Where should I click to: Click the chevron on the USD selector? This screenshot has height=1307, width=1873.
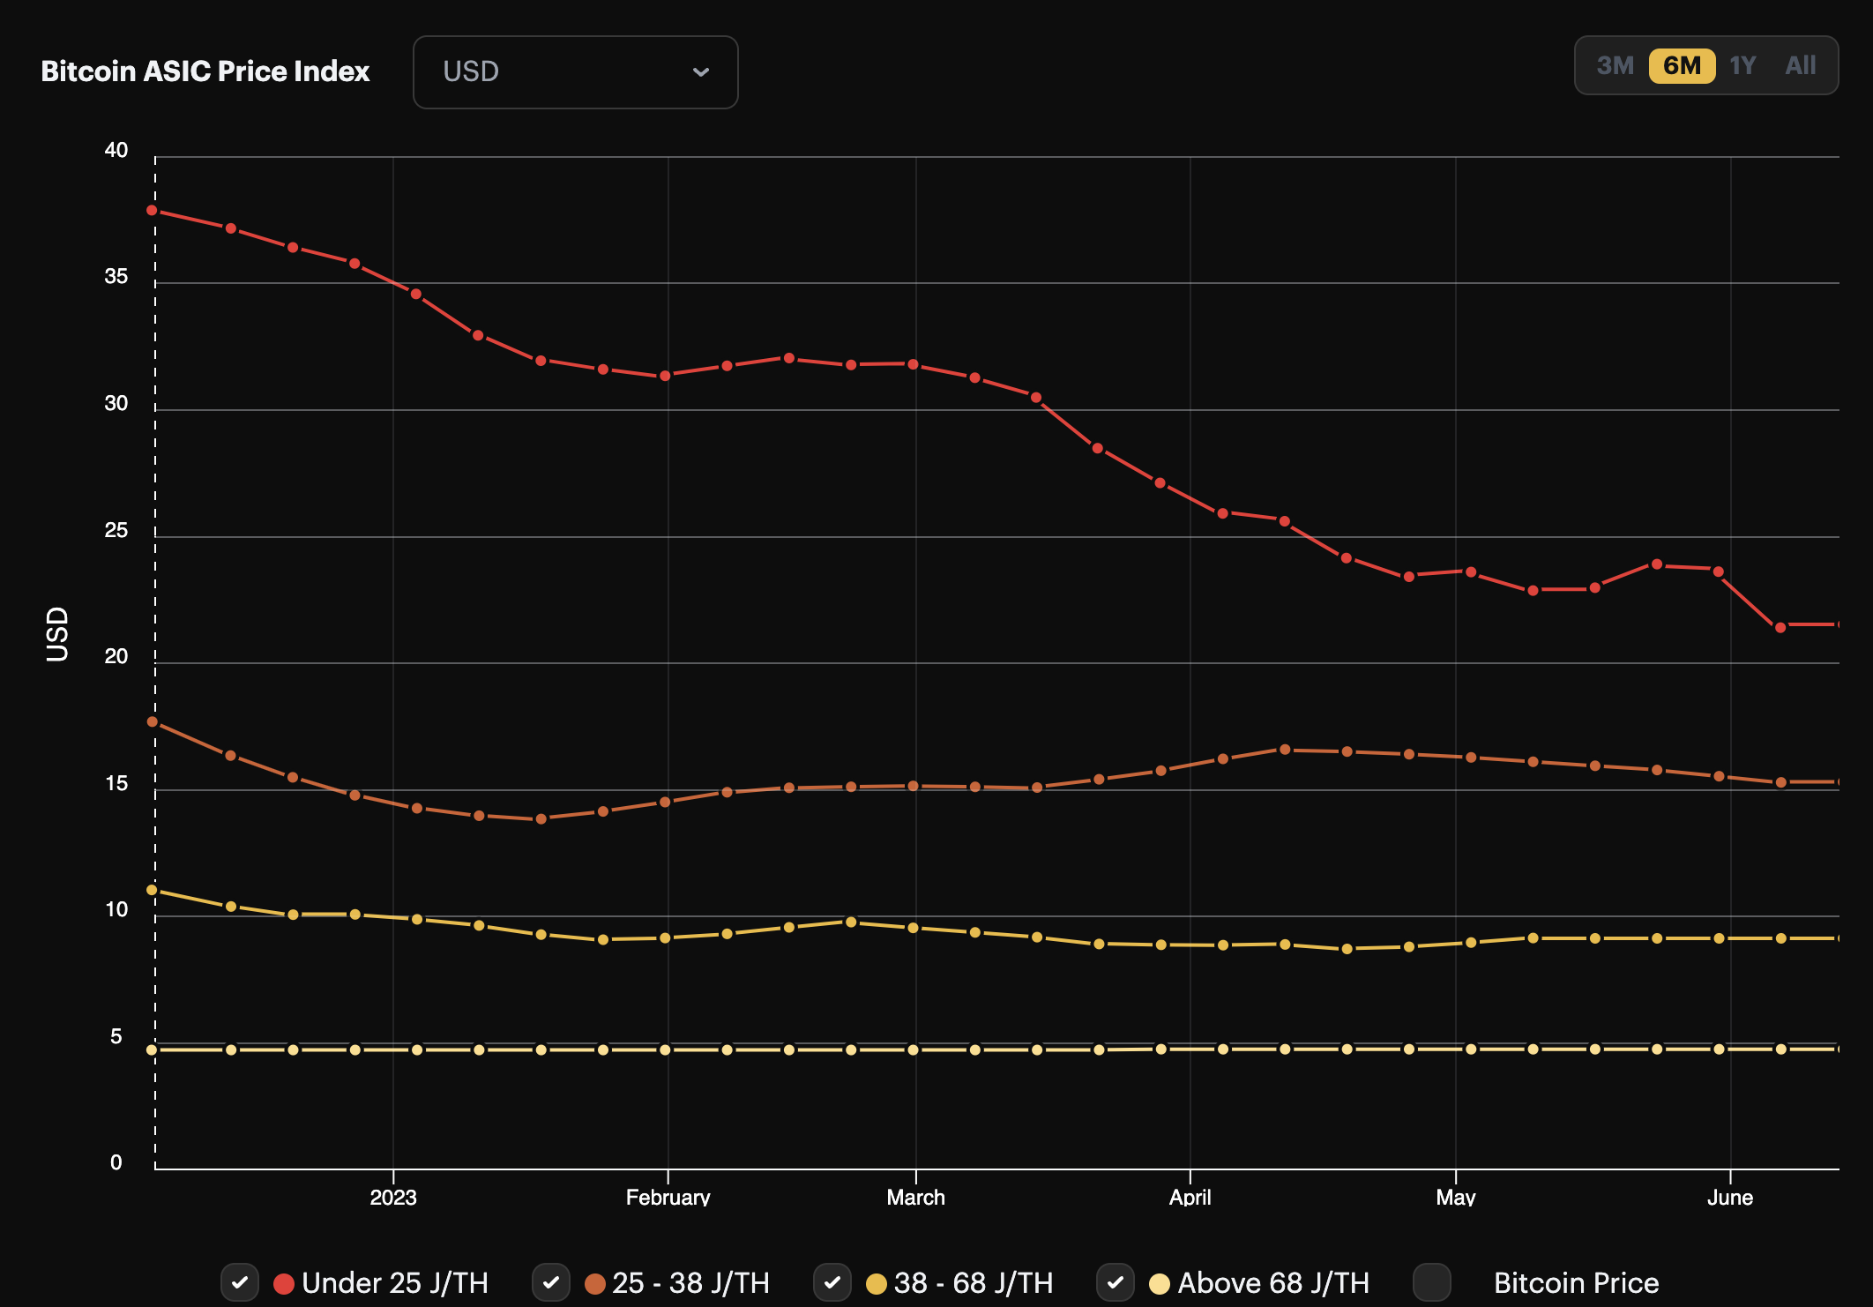(701, 72)
